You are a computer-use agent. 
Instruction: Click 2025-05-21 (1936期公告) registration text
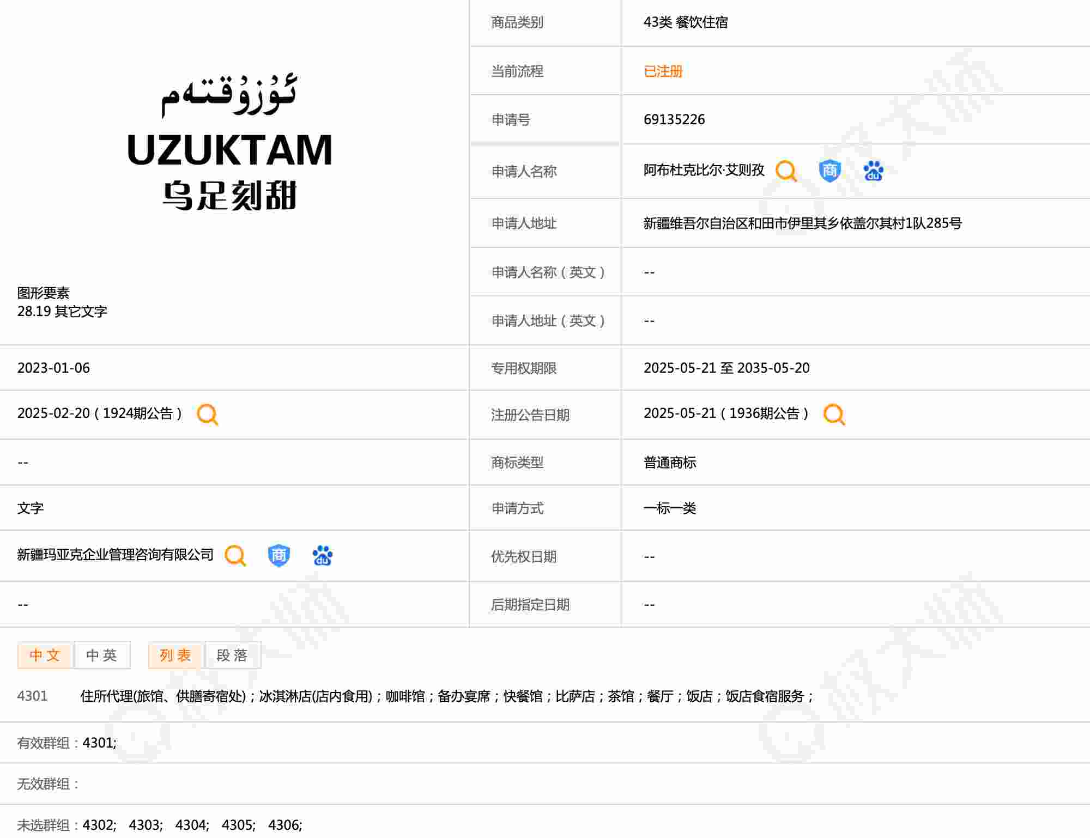click(726, 414)
